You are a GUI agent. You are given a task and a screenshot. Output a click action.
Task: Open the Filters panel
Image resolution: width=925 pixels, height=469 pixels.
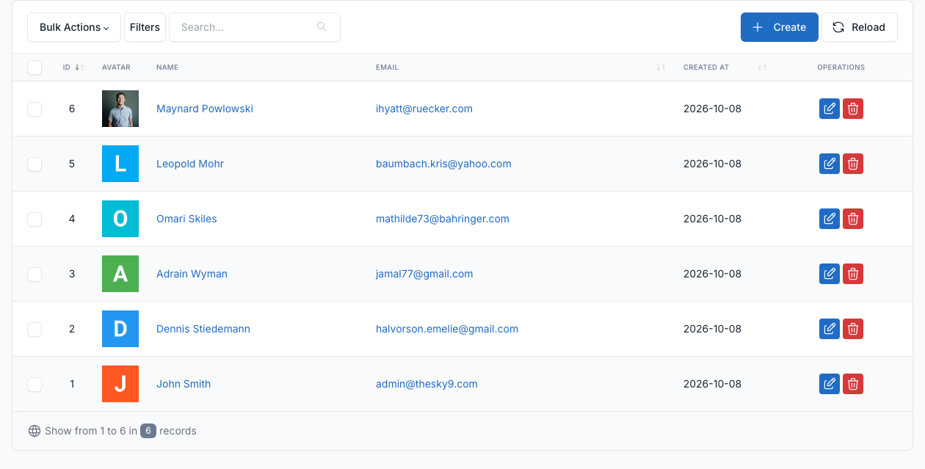coord(145,27)
